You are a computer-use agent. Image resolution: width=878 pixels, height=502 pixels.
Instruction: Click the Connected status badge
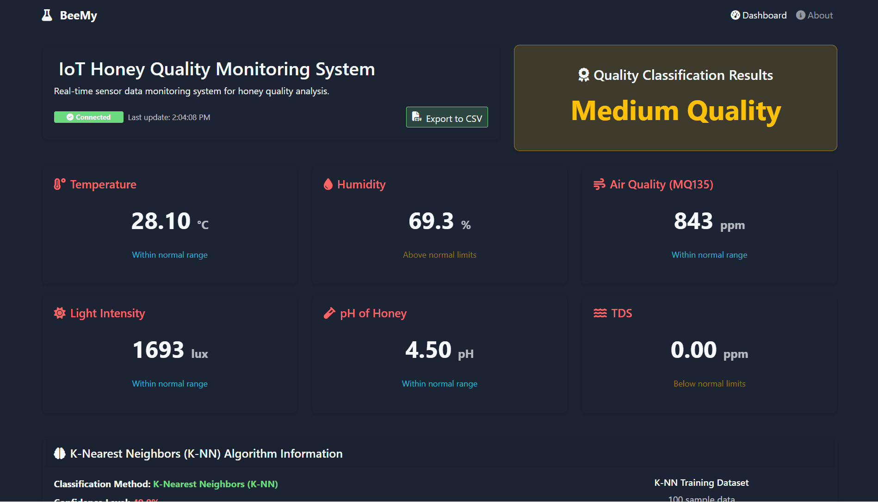88,117
